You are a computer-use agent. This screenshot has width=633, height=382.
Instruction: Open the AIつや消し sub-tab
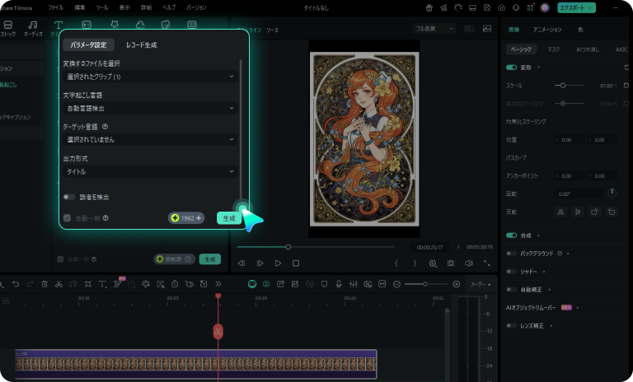(588, 49)
